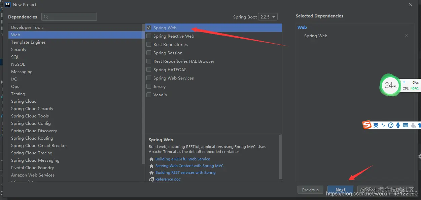Select the Testing category
Screen dimensions: 421x200
pos(75,94)
